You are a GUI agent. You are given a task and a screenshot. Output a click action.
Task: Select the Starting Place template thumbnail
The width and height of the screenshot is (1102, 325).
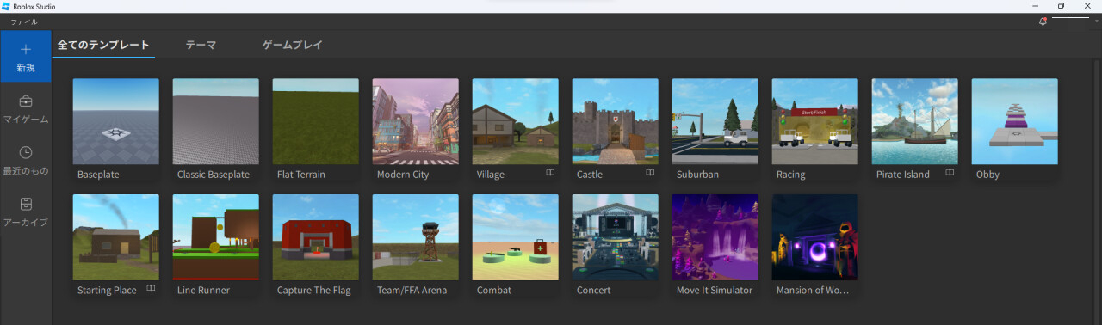[x=116, y=237]
